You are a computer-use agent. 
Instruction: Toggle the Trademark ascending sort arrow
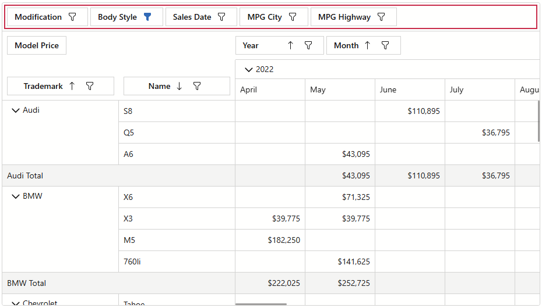click(x=72, y=86)
